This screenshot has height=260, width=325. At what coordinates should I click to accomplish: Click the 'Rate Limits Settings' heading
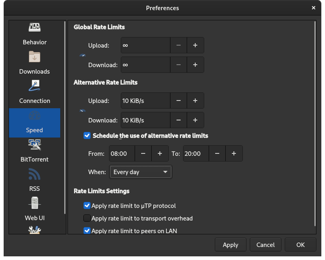click(x=102, y=191)
